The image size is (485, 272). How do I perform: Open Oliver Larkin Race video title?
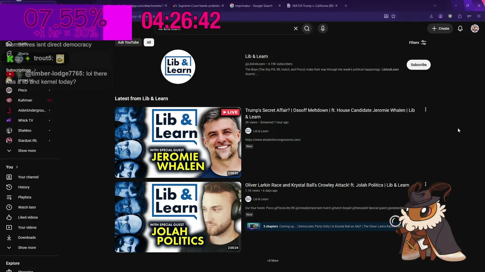(x=327, y=185)
